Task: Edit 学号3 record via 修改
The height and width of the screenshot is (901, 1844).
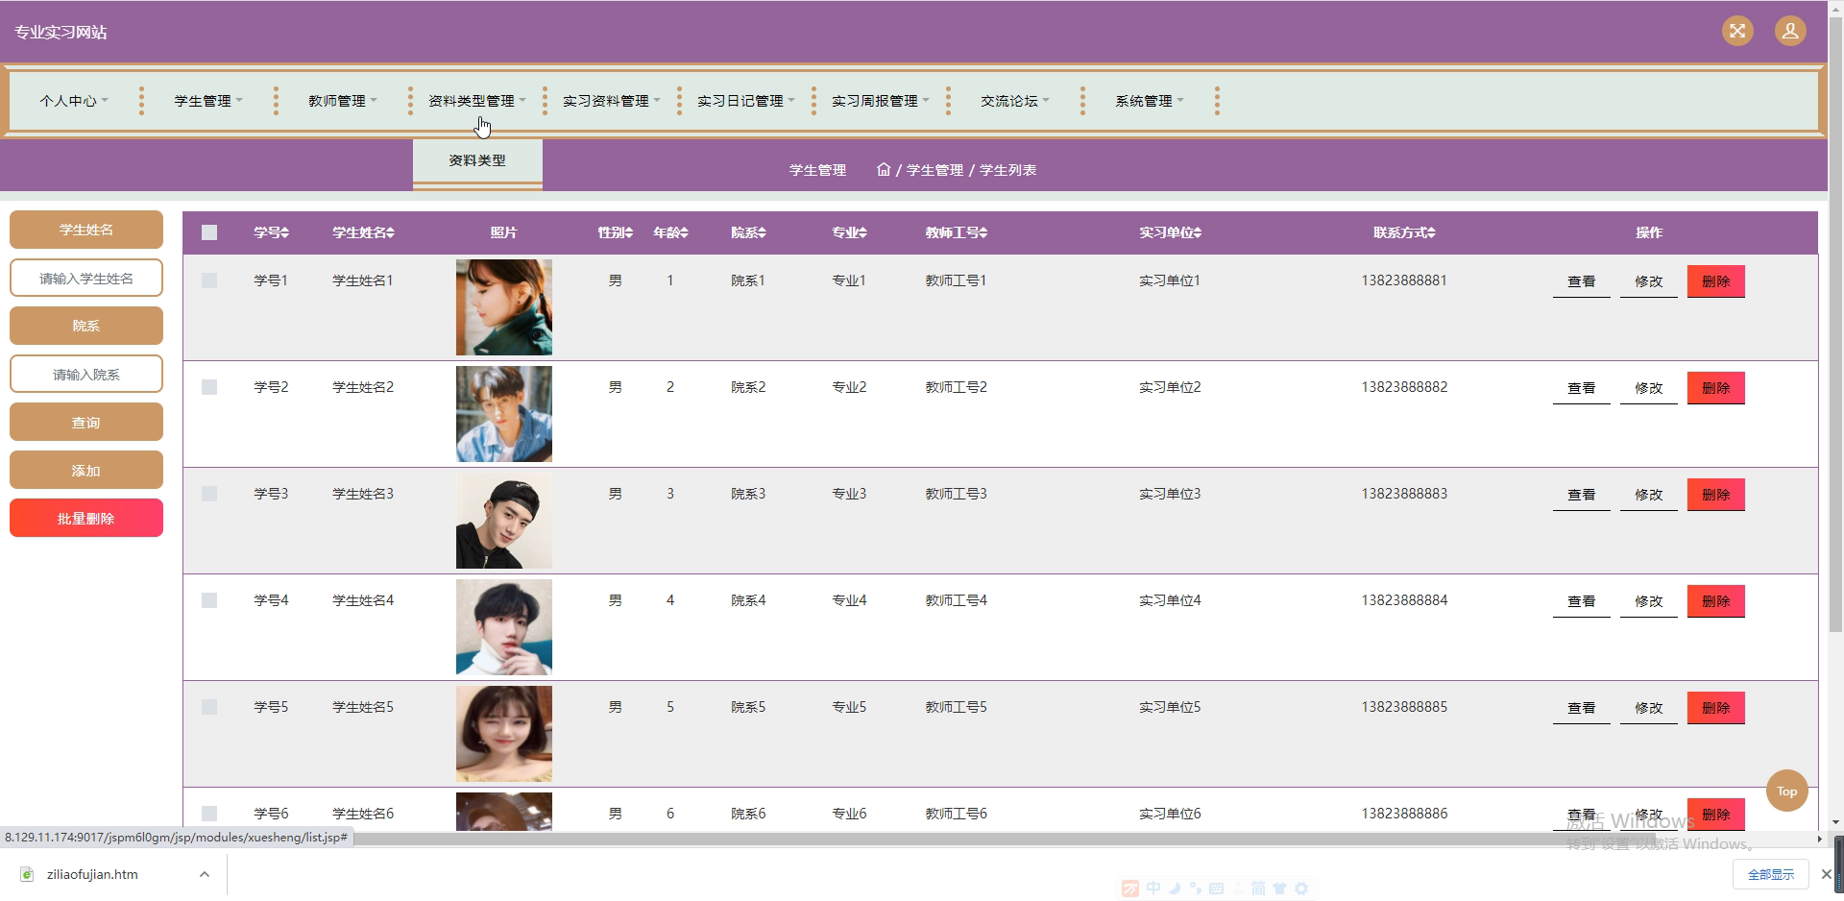Action: [1648, 495]
